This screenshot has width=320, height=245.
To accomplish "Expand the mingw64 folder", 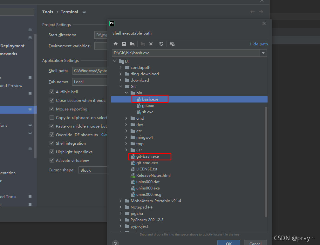I will click(126, 137).
